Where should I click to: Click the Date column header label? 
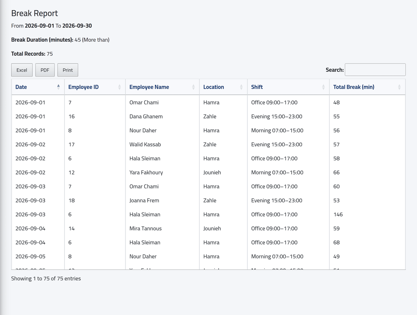click(x=21, y=87)
